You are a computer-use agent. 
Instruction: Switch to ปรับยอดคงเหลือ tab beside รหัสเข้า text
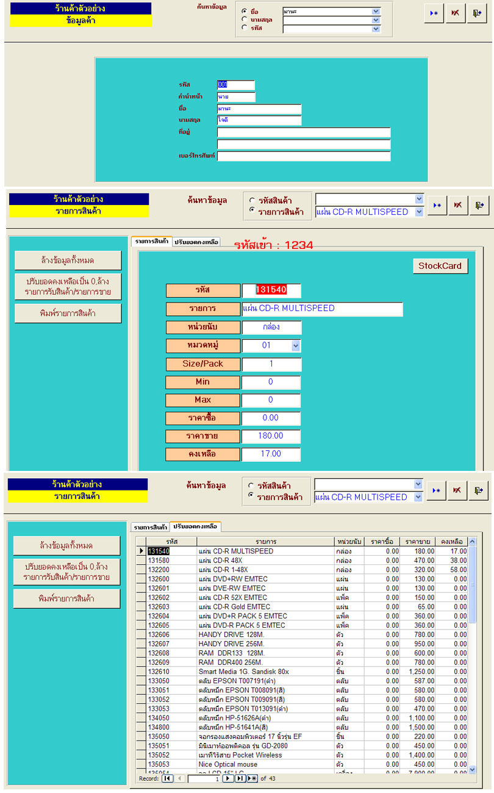(x=196, y=242)
